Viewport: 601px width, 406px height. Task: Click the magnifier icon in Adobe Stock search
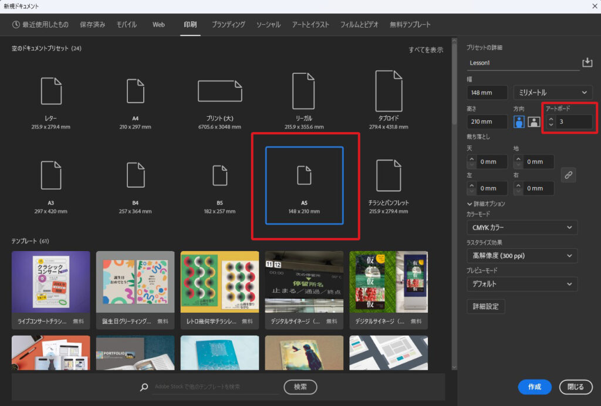[144, 387]
